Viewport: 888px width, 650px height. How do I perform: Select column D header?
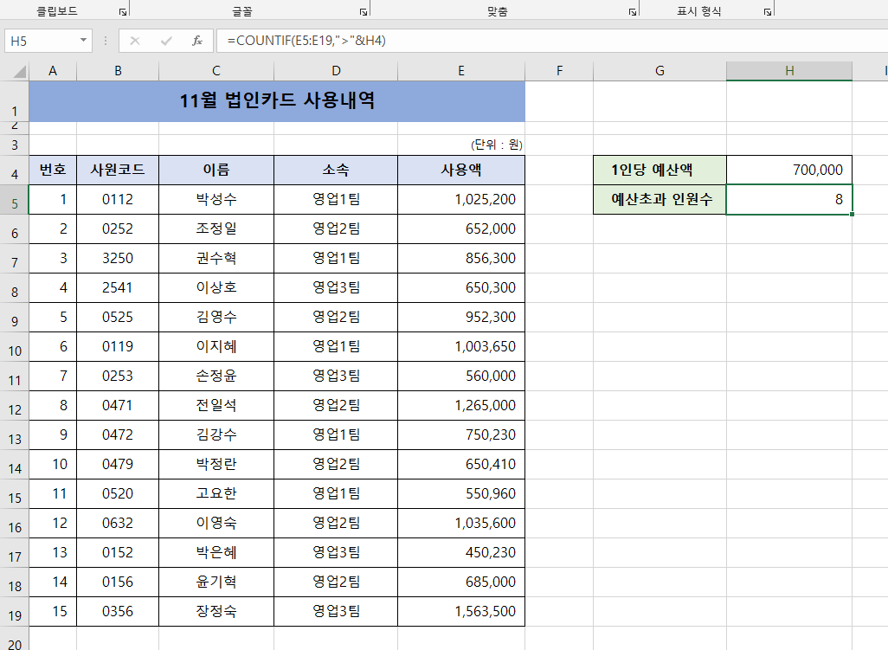pos(336,71)
